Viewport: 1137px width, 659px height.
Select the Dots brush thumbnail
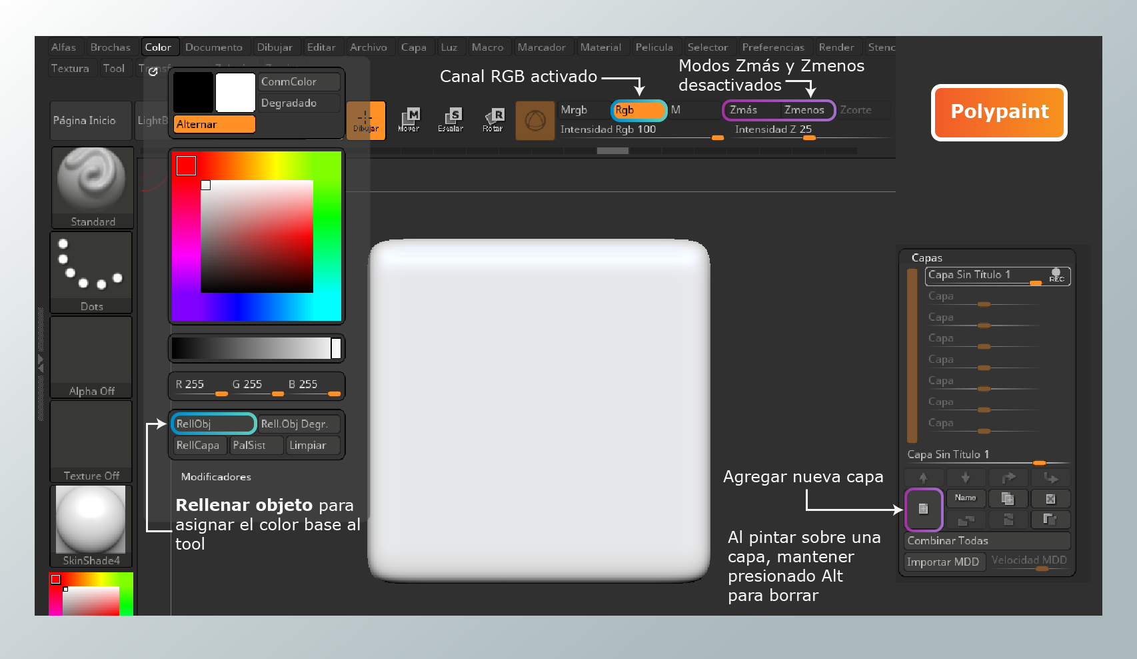coord(91,267)
